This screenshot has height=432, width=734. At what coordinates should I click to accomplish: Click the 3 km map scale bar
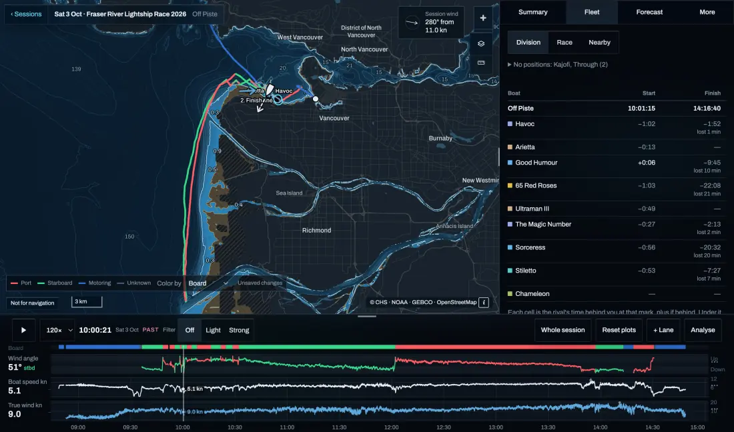87,301
